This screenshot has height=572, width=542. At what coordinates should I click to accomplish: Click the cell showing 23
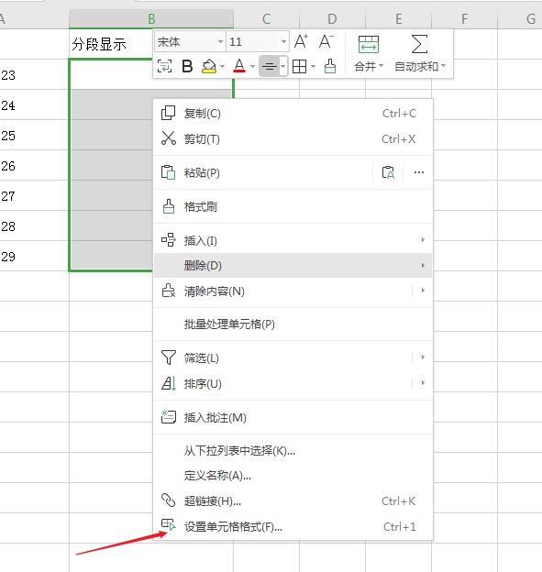(34, 75)
